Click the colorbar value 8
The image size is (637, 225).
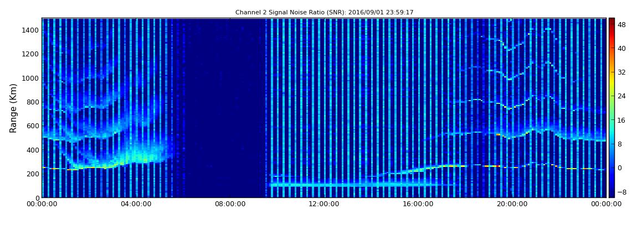[x=620, y=144]
